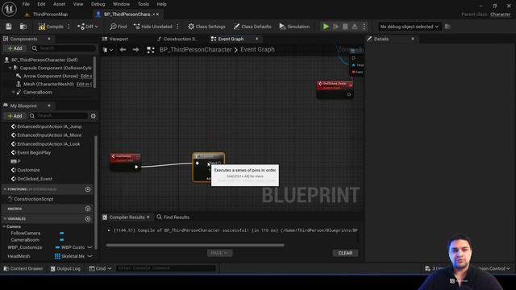Select Event BeginPlay in graph list
The image size is (516, 290).
point(34,152)
